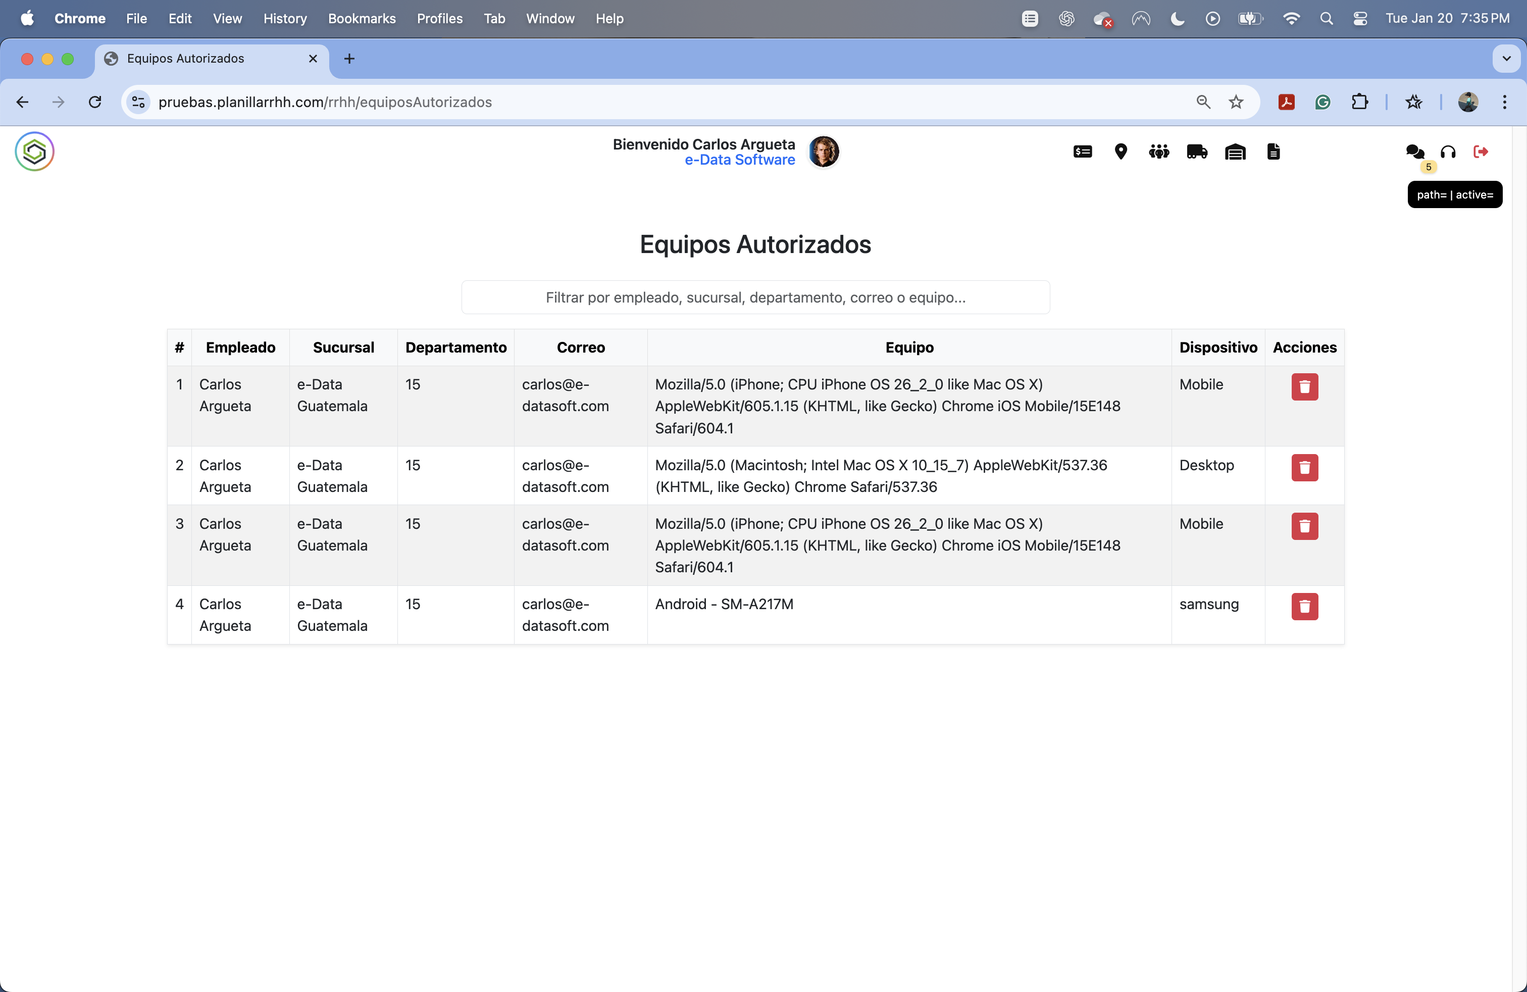Toggle dark mode from the menu bar

[1177, 19]
